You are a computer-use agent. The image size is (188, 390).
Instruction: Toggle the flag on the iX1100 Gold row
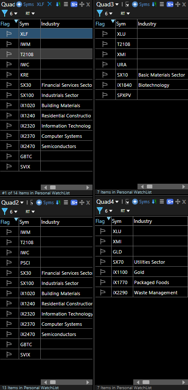point(103,272)
